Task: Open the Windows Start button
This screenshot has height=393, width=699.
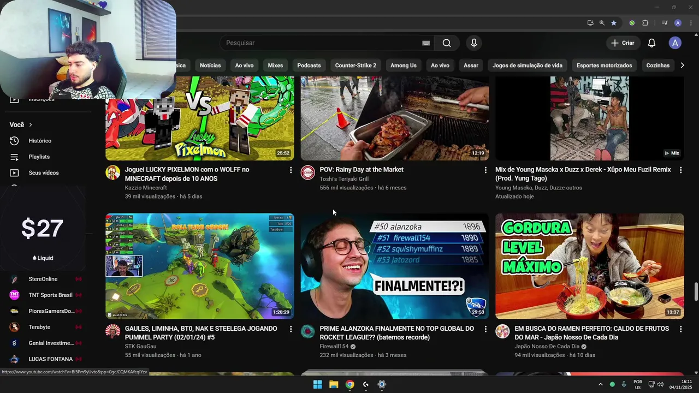Action: point(317,384)
